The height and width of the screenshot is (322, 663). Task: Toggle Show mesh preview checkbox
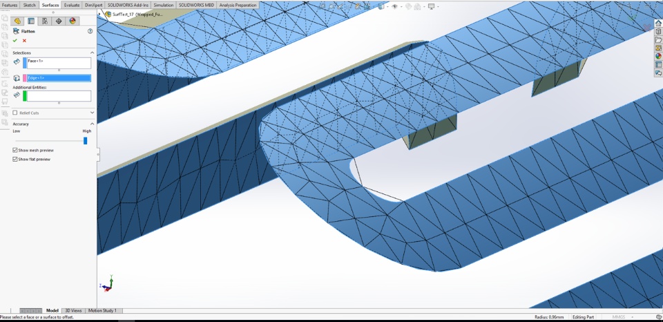(x=15, y=150)
